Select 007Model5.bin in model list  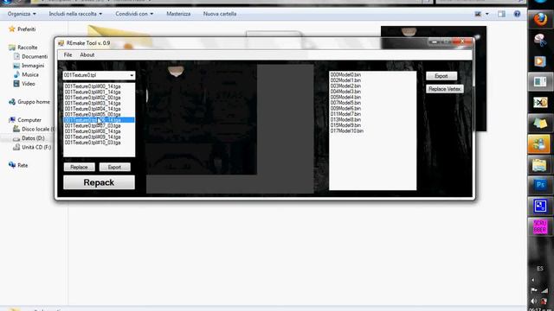click(345, 103)
